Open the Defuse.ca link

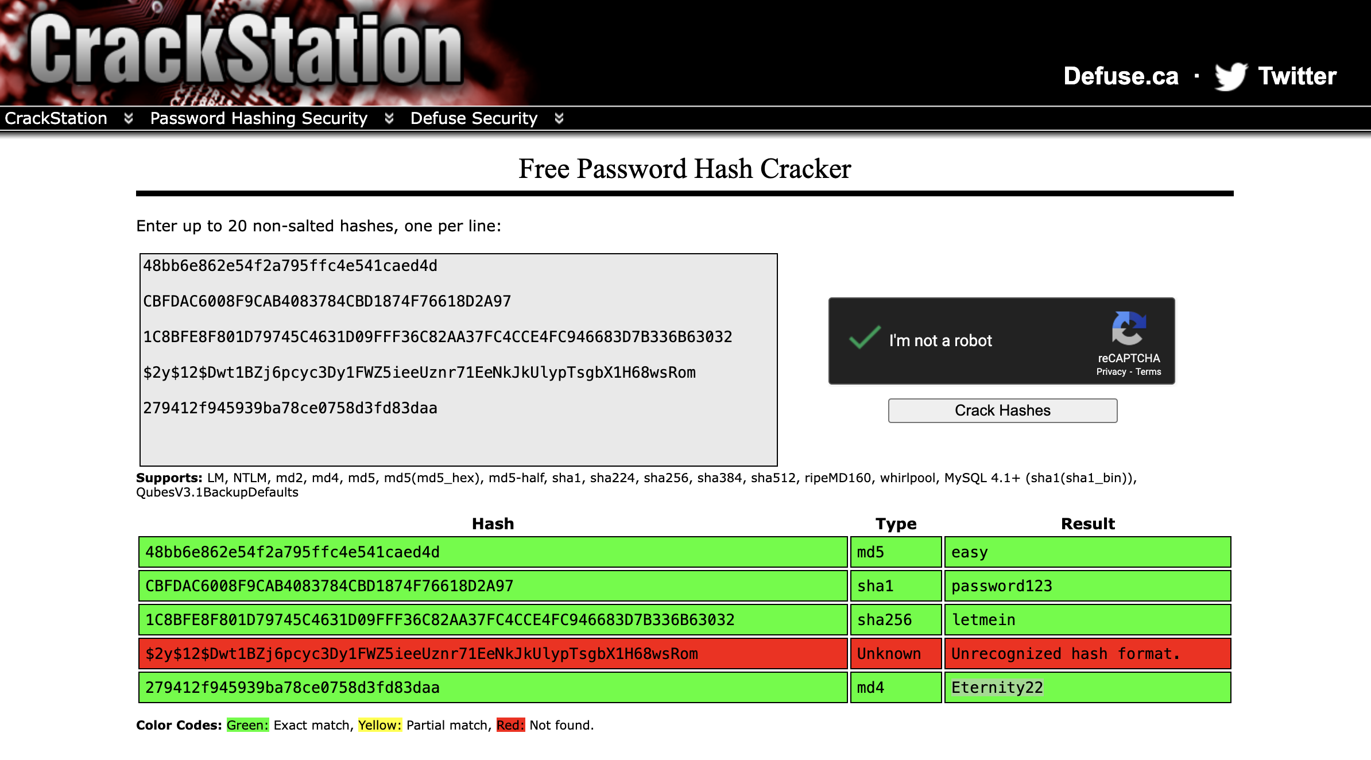click(1121, 76)
